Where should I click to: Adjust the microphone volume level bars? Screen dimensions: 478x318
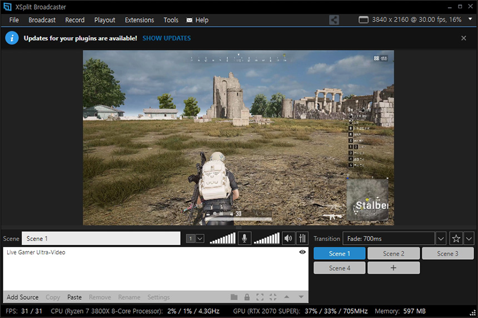click(x=222, y=238)
